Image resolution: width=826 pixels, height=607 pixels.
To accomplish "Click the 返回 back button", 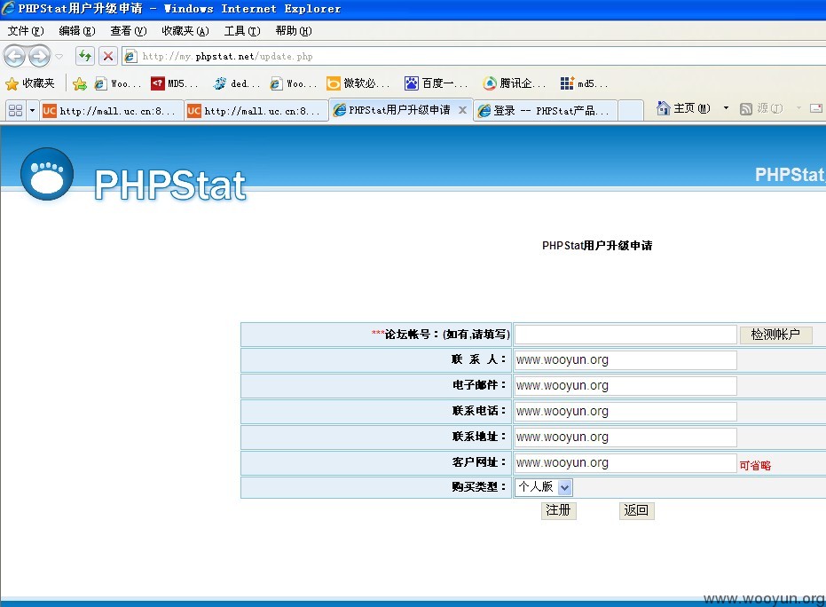I will 636,510.
